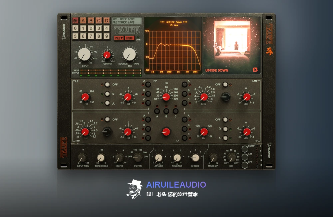Image resolution: width=333 pixels, height=217 pixels.
Task: Toggle the HF band Q switch
Action: (225, 129)
